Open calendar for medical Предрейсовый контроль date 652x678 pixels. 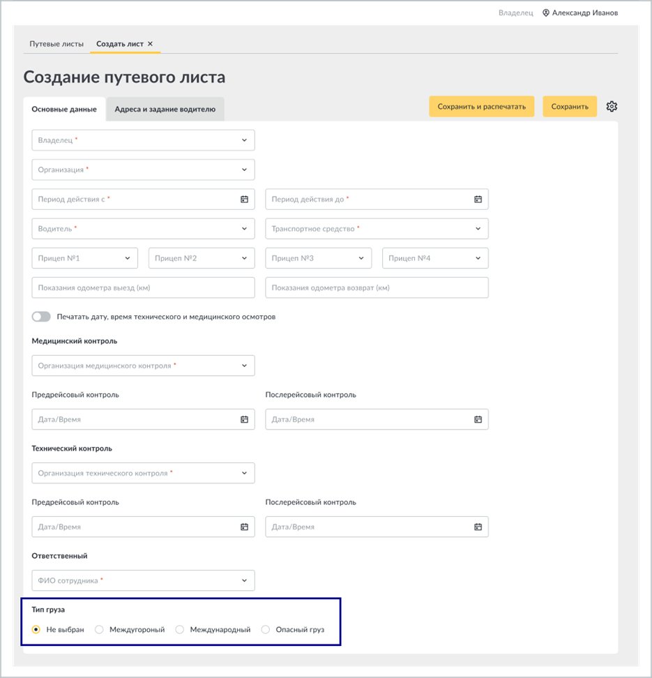pos(244,419)
